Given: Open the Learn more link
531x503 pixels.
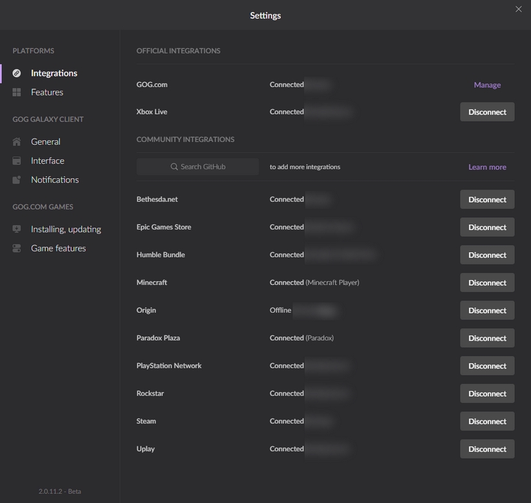Looking at the screenshot, I should (x=487, y=167).
